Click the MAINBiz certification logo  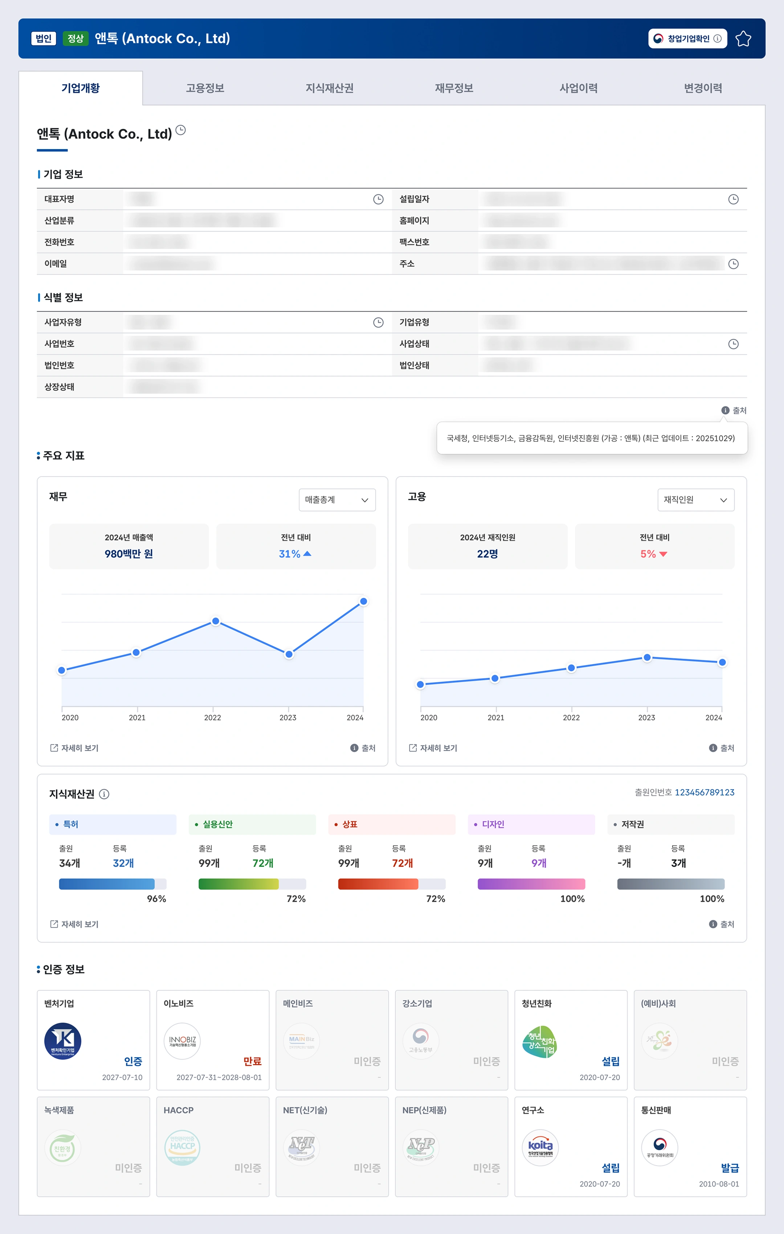[x=302, y=1041]
